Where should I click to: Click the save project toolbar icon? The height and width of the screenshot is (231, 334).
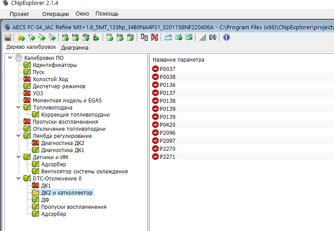point(8,37)
